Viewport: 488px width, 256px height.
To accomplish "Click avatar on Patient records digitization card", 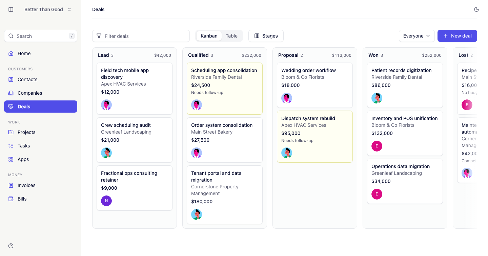I will click(x=377, y=98).
